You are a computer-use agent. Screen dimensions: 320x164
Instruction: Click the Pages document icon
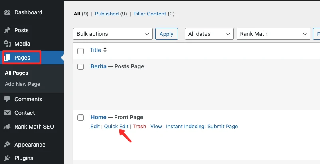(x=7, y=58)
